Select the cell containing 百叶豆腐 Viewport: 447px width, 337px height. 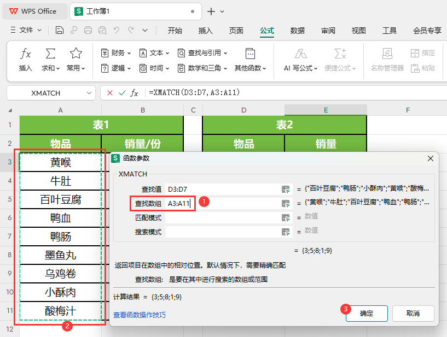point(60,199)
